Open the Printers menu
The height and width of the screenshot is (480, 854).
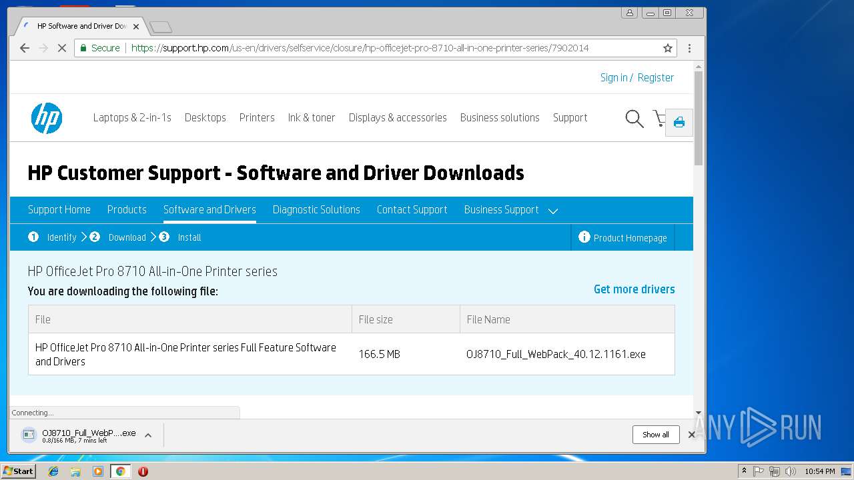click(x=257, y=117)
